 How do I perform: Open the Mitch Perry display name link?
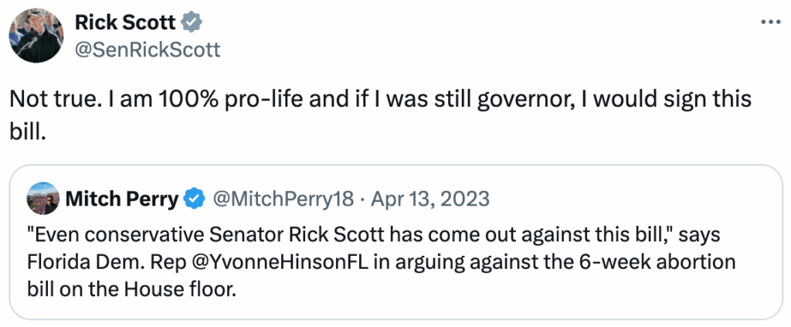[123, 199]
